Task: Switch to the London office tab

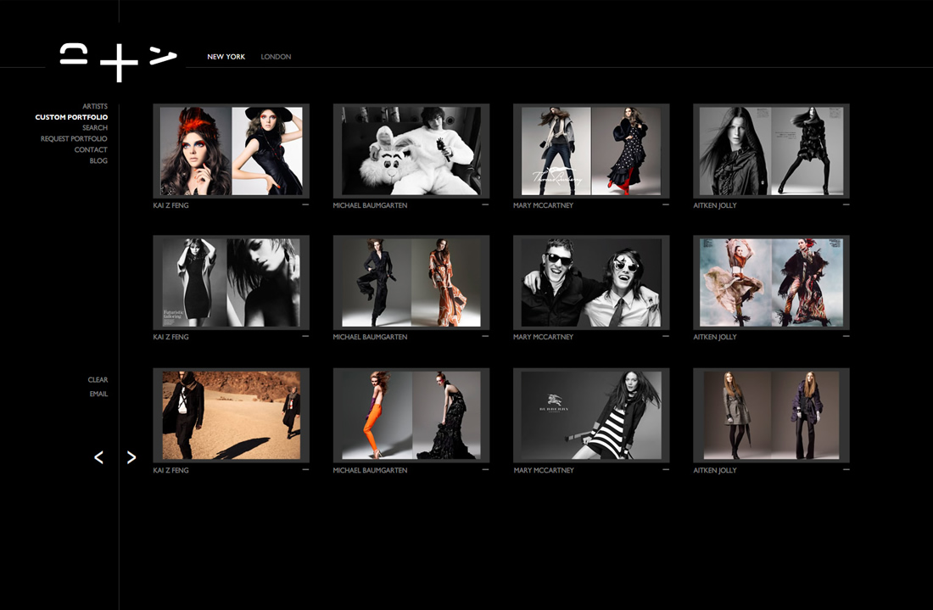Action: (276, 57)
